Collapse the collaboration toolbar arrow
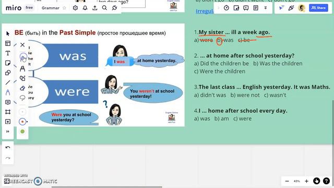 click(218, 8)
